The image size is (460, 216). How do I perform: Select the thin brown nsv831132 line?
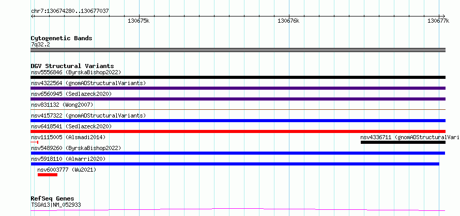(238, 109)
